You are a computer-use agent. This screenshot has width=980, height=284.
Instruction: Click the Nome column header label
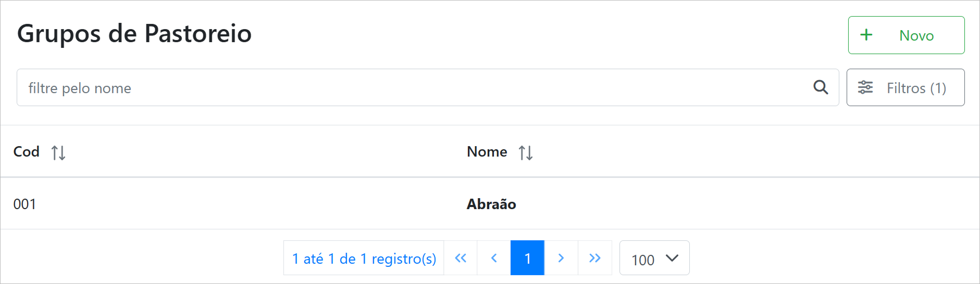pos(487,152)
